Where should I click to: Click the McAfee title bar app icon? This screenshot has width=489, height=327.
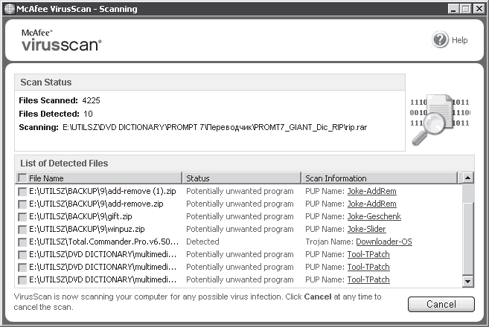(8, 7)
